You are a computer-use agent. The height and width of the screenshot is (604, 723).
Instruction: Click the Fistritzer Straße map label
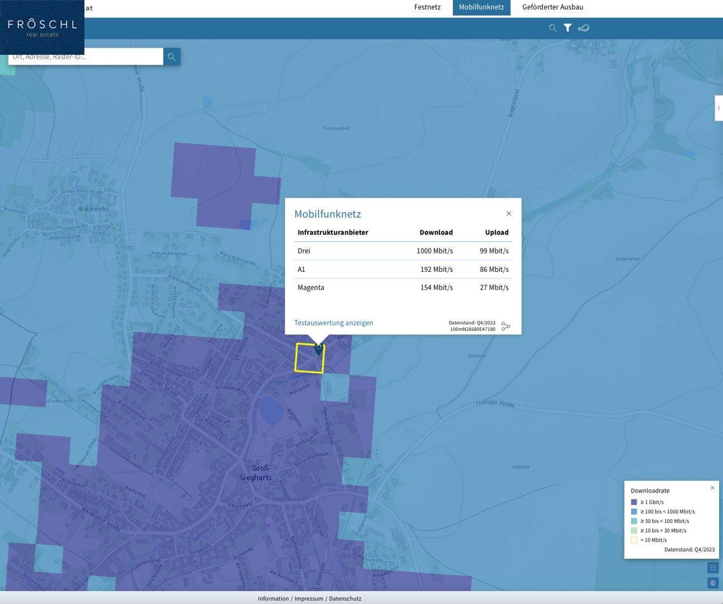pyautogui.click(x=495, y=404)
